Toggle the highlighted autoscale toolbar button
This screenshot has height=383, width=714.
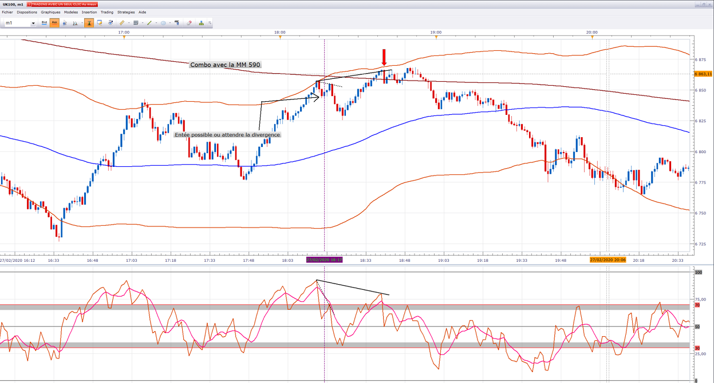89,23
